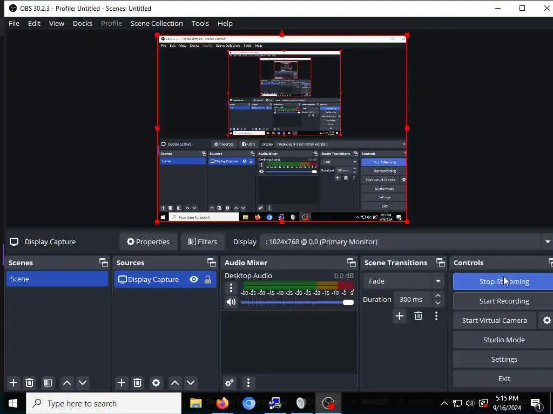Remove the selected source using the trash icon
This screenshot has width=553, height=414.
click(138, 383)
